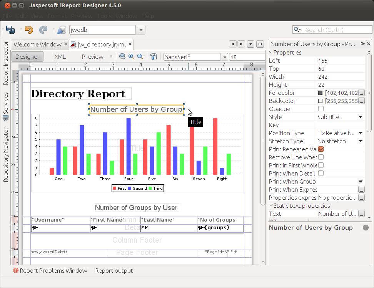Open the Style dropdown showing SubTitle
Image resolution: width=374 pixels, height=288 pixels.
pyautogui.click(x=361, y=117)
